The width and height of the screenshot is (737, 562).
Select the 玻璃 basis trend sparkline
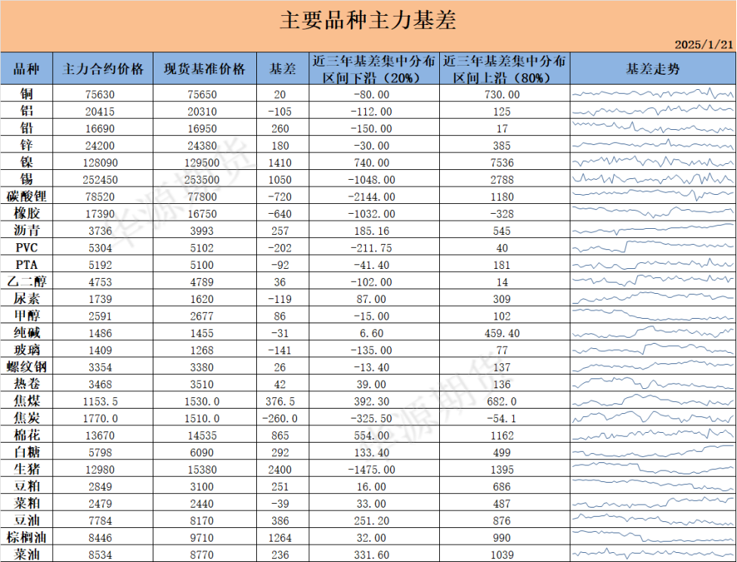652,350
